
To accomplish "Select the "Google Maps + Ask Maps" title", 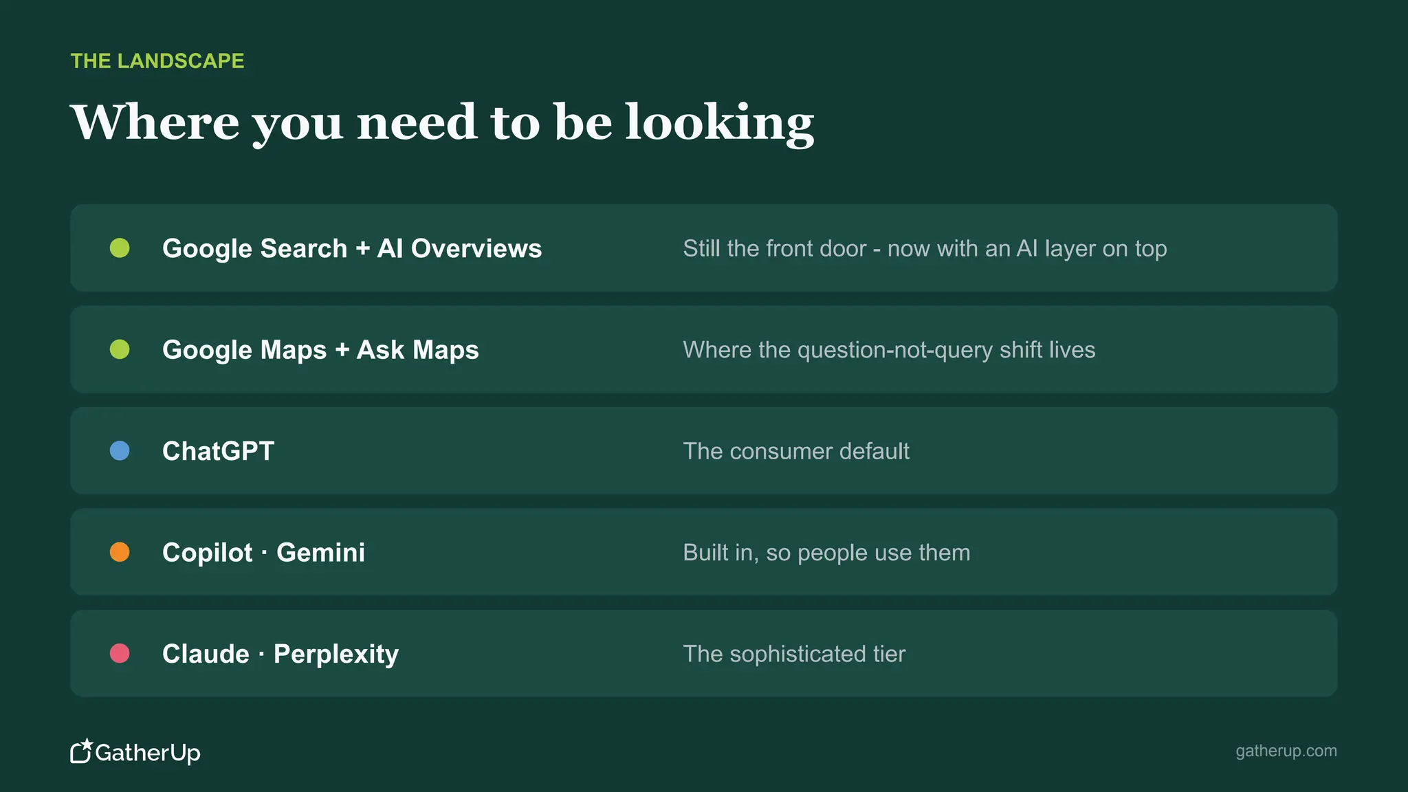I will [320, 350].
